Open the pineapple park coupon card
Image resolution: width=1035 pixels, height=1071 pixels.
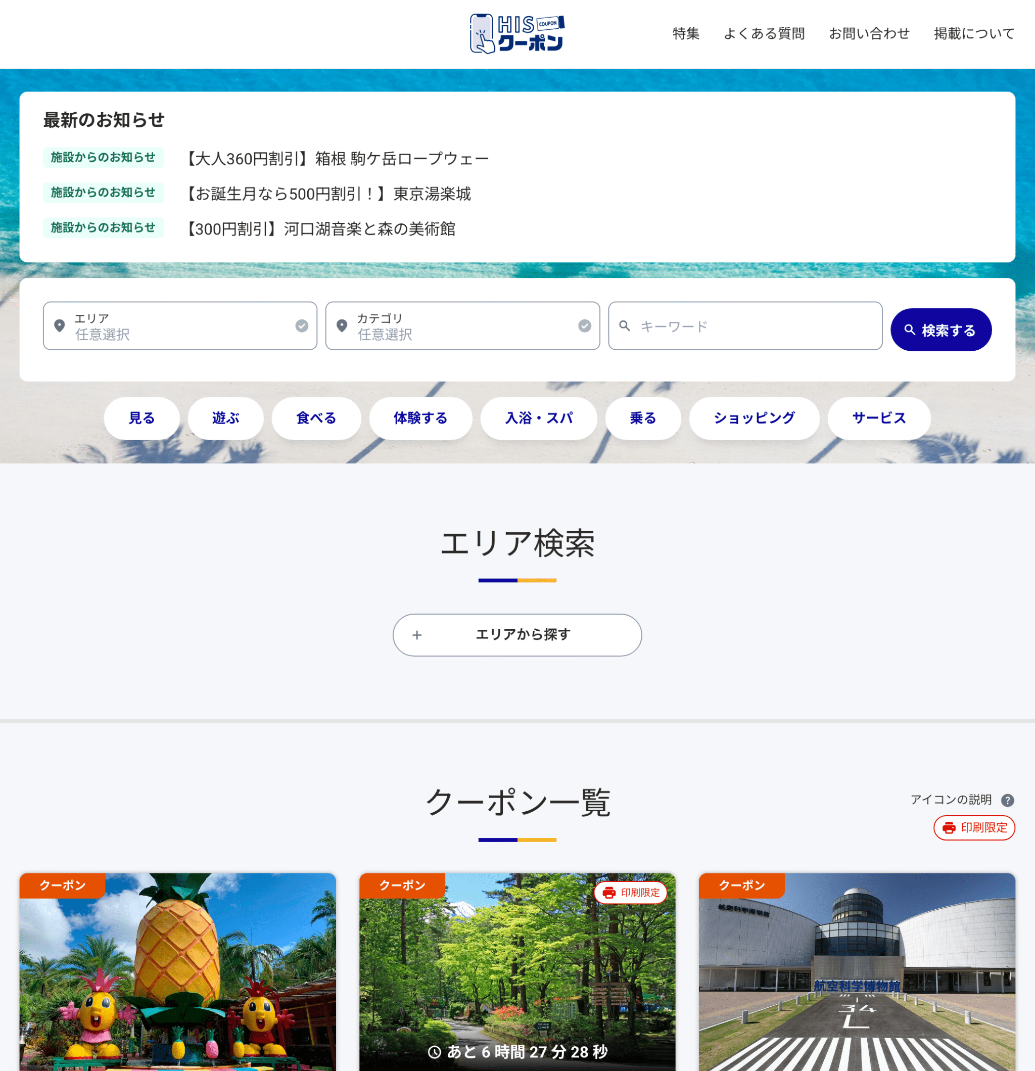pyautogui.click(x=177, y=971)
